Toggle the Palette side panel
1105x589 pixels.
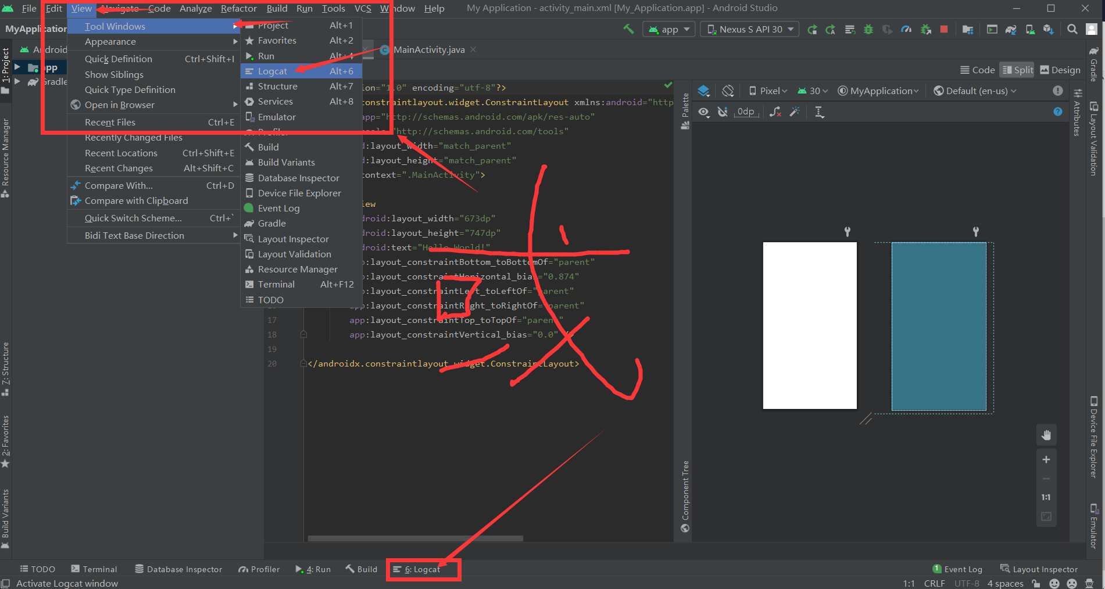click(685, 111)
